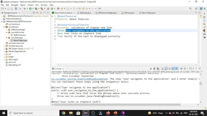
Task: Click the Run (green play) toolbar button
Action: (x=30, y=9)
